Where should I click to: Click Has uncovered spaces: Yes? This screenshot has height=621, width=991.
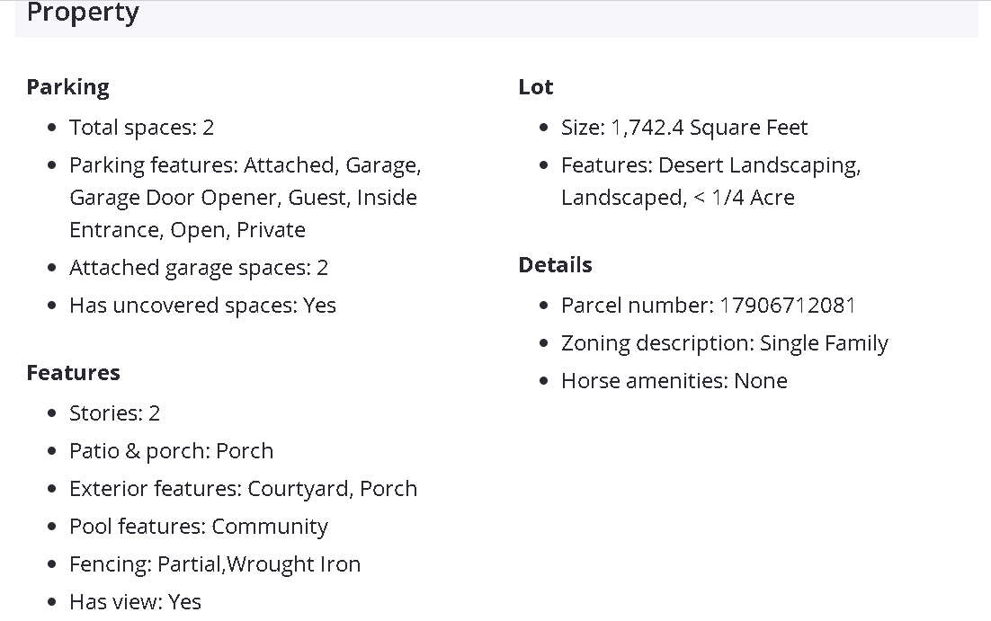[202, 306]
